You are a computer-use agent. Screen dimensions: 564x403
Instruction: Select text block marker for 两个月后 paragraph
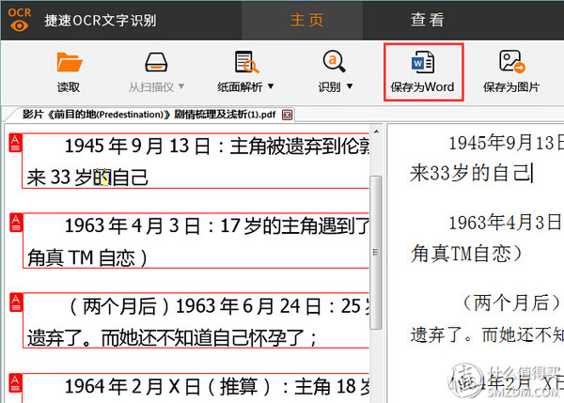(x=16, y=302)
